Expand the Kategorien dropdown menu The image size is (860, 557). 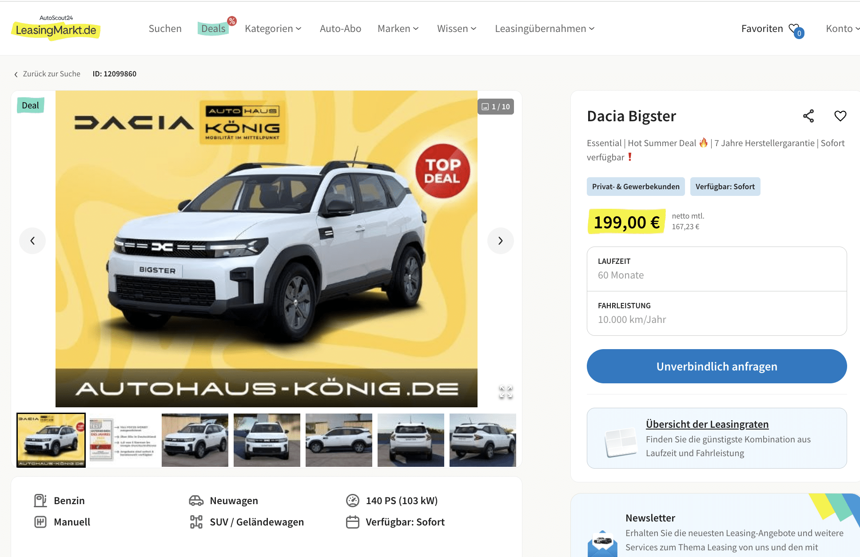pos(273,28)
